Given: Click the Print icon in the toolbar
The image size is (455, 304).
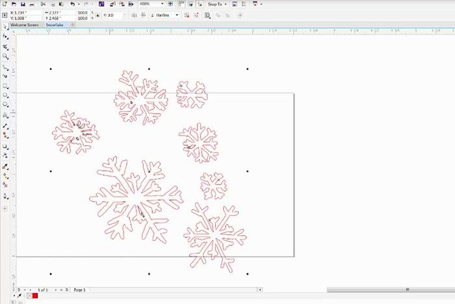Looking at the screenshot, I should pos(32,4).
